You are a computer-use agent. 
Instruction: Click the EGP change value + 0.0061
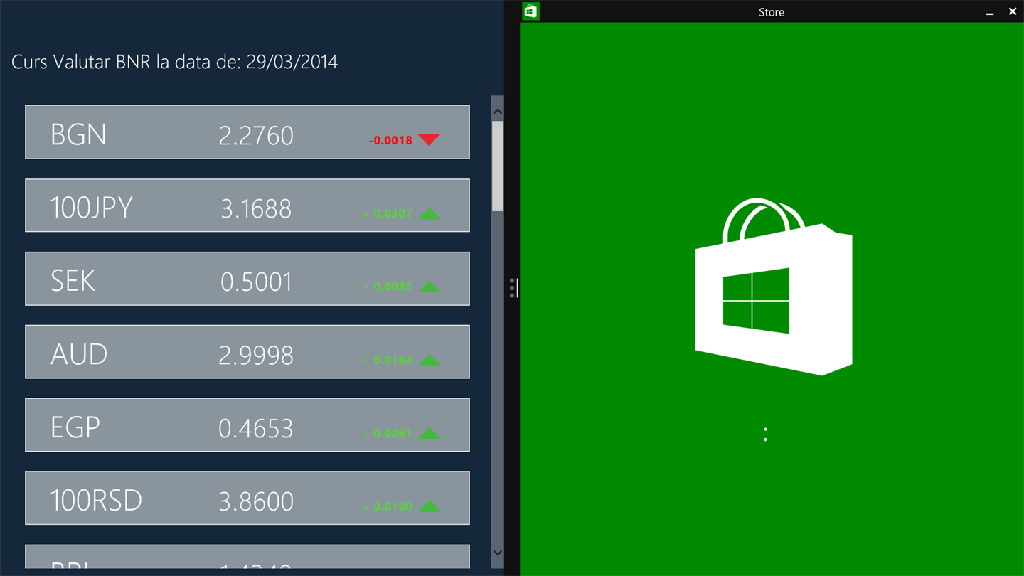click(388, 433)
